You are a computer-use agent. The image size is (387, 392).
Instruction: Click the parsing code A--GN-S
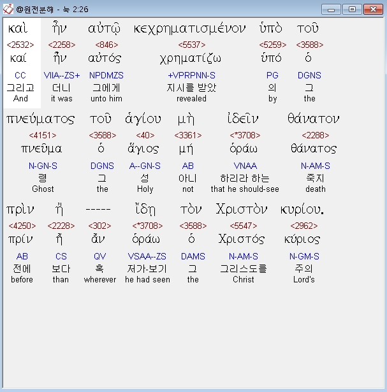click(145, 166)
